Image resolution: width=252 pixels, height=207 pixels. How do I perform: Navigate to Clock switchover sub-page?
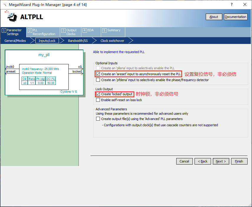(112, 41)
